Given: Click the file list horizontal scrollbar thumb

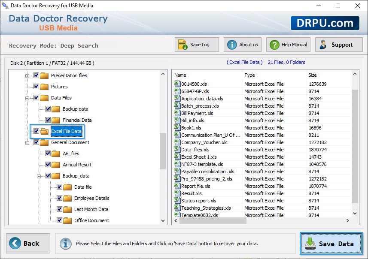Looking at the screenshot, I should [213, 220].
